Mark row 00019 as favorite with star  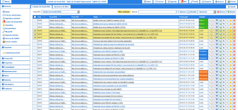(230, 38)
